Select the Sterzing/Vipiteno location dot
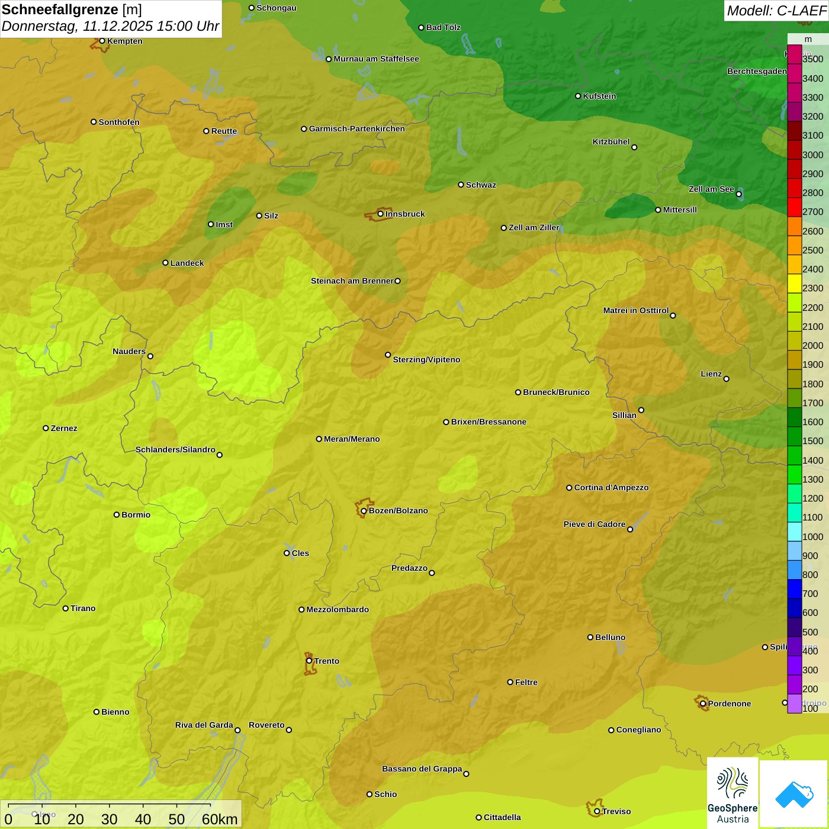829x829 pixels. [x=388, y=355]
